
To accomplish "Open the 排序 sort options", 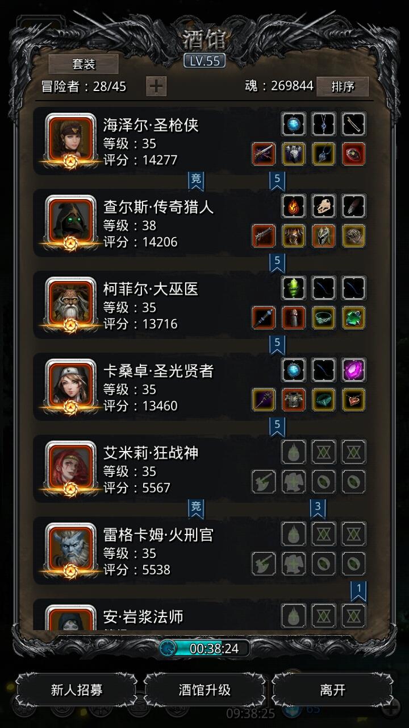I will click(x=343, y=86).
